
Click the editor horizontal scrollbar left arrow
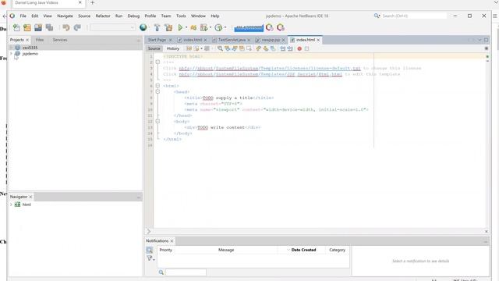149,232
